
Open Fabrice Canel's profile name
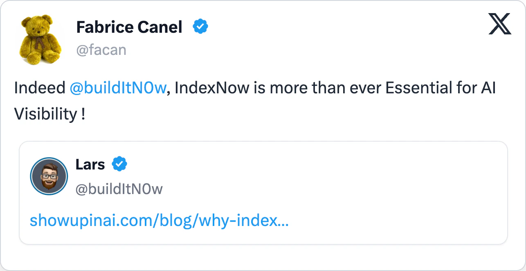coord(129,27)
